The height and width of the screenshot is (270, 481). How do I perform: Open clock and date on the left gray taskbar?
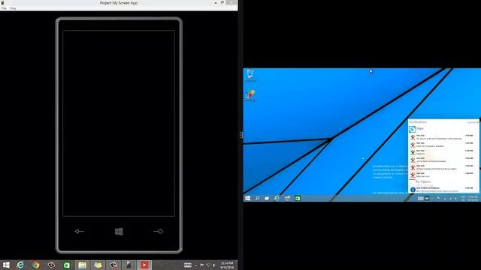(x=227, y=265)
